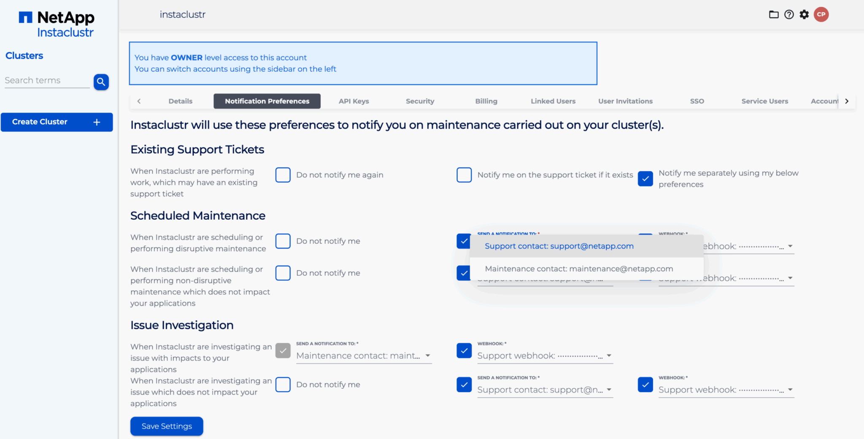Viewport: 864px width, 439px height.
Task: Click the left chevron in the tab bar
Action: 139,101
